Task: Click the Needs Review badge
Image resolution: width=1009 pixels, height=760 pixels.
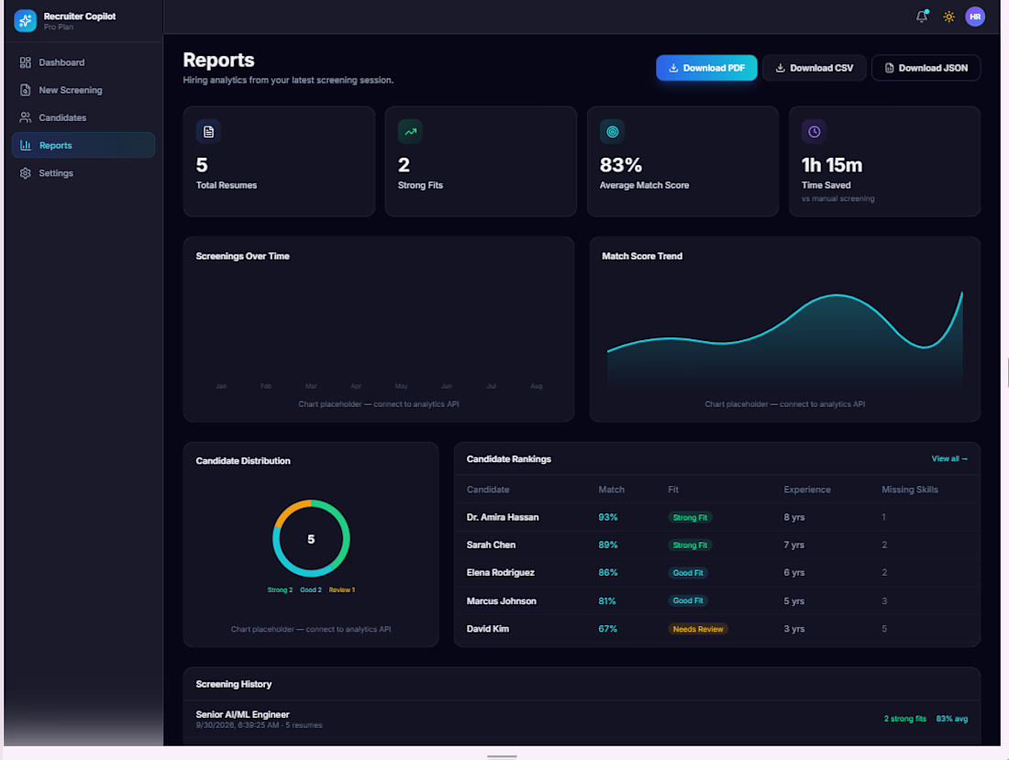Action: click(698, 629)
